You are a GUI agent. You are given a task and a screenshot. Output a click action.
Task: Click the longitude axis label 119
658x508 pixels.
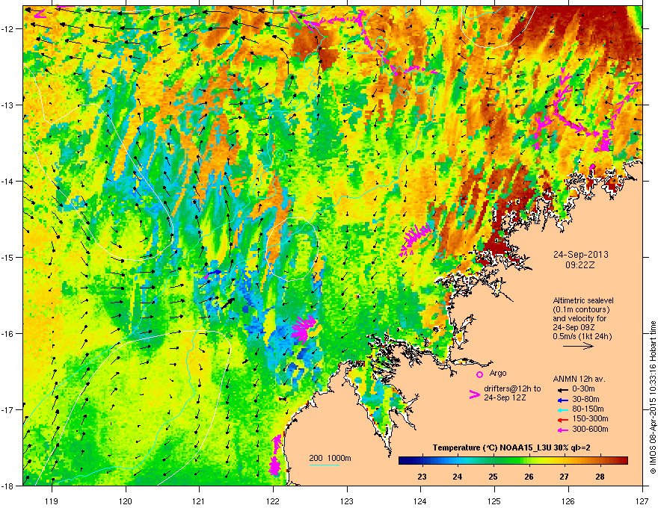tap(52, 501)
